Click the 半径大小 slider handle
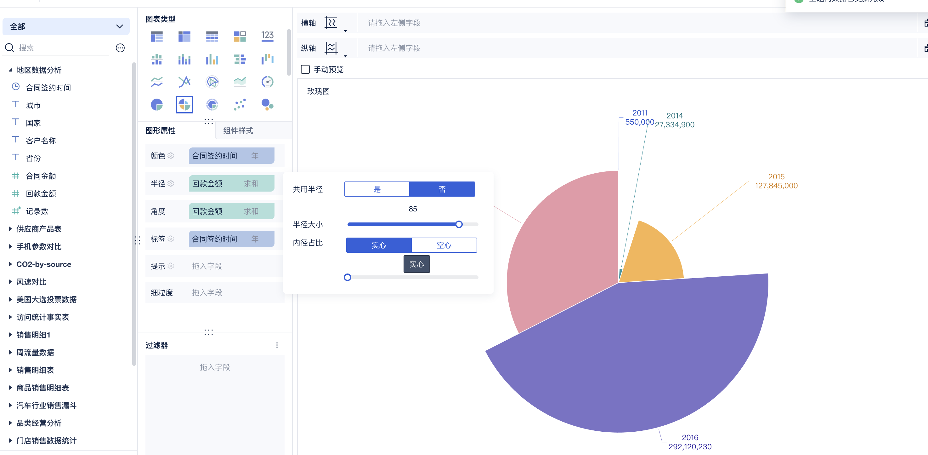The image size is (928, 455). [459, 224]
